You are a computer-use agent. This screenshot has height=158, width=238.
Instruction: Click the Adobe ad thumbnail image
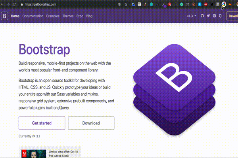tap(34, 154)
